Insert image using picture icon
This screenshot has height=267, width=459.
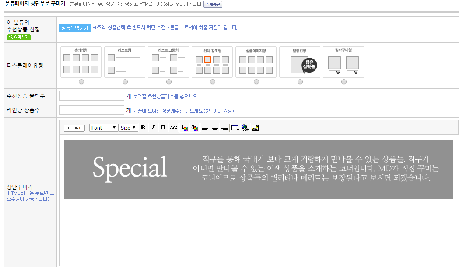(256, 128)
